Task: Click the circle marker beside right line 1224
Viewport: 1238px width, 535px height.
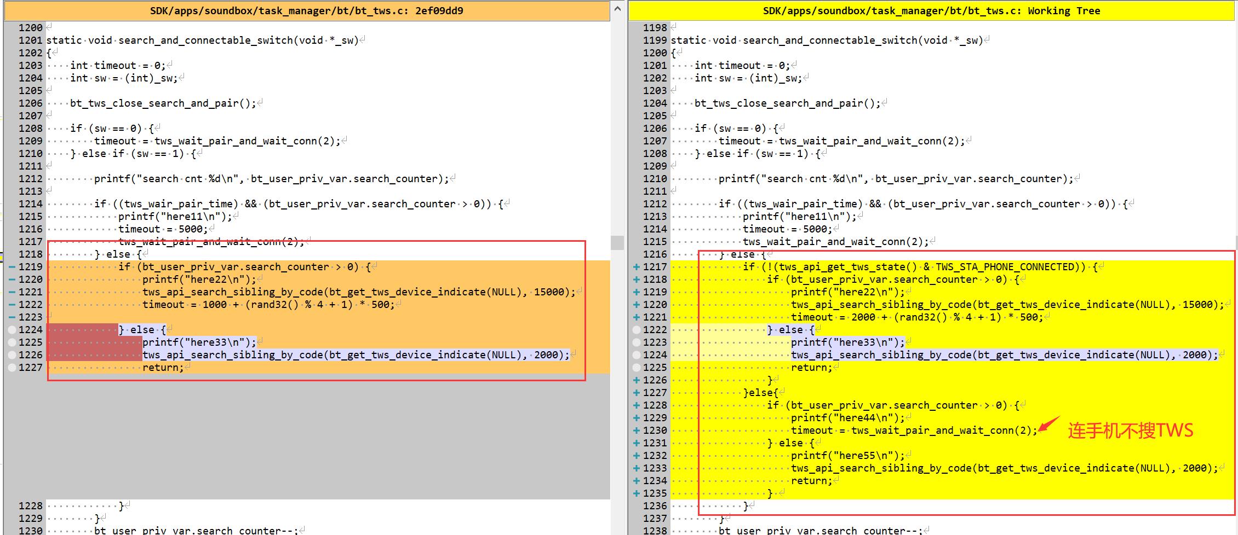Action: (x=637, y=355)
